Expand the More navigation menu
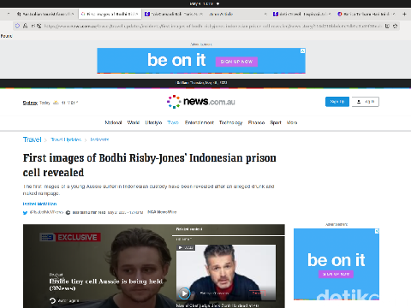411x308 pixels. [292, 122]
